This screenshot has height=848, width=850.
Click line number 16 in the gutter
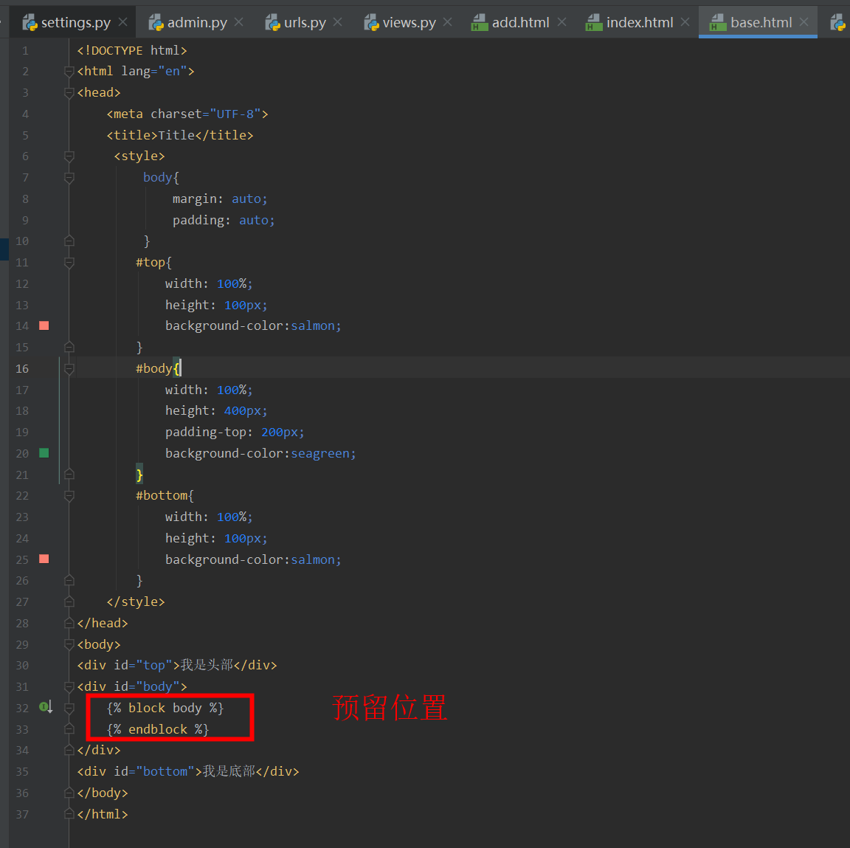pyautogui.click(x=22, y=369)
